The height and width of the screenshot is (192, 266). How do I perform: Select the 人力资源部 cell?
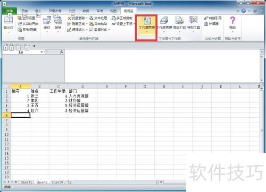[82, 96]
